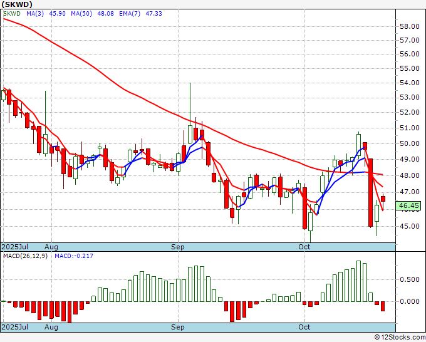Click the 56.00 price axis label
Viewport: 426px width, 342px height.
click(x=410, y=54)
